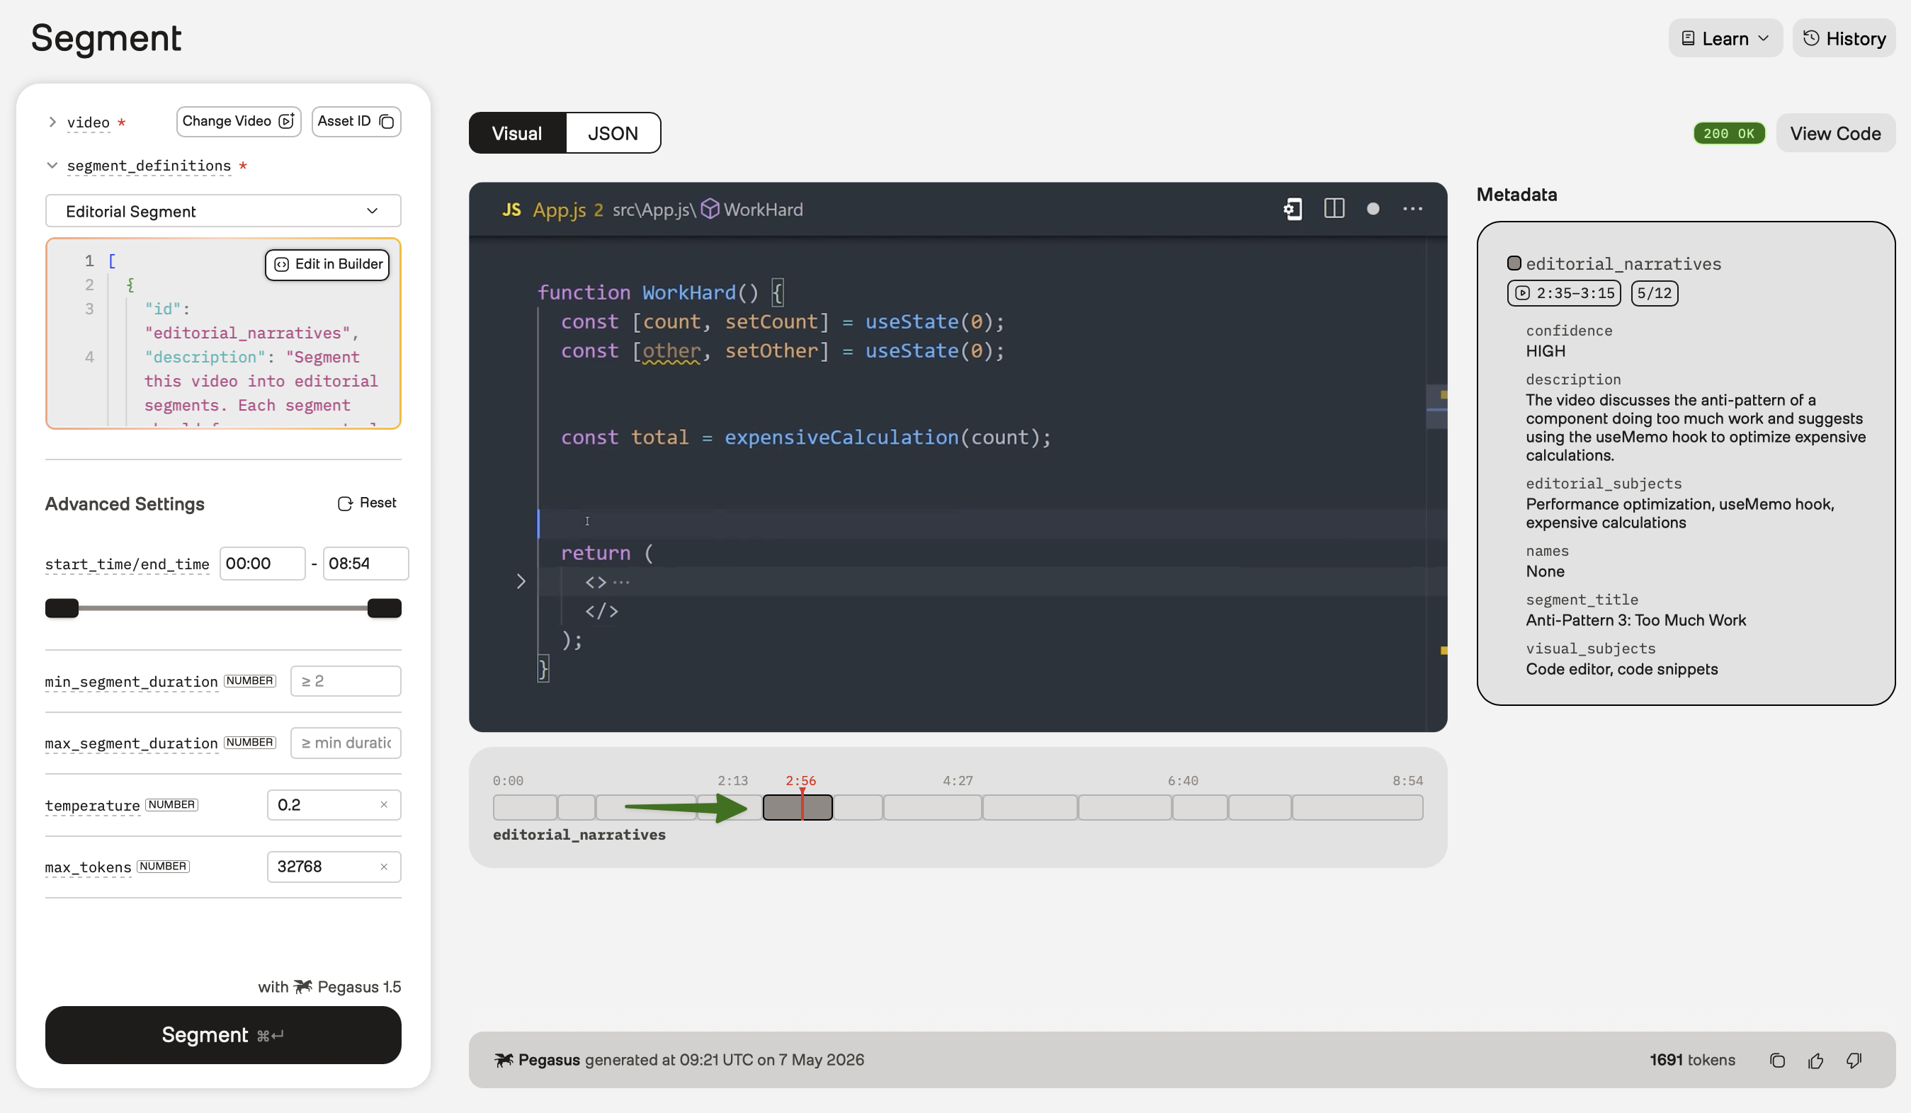
Task: Copy the generated response with the copy icon
Action: pyautogui.click(x=1778, y=1060)
